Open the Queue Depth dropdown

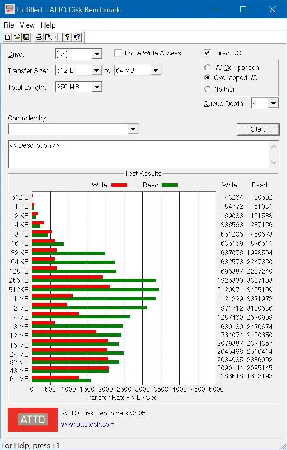[273, 103]
